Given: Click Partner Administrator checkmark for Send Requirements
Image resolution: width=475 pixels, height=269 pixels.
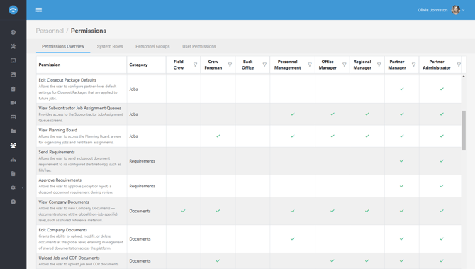Looking at the screenshot, I should [x=442, y=160].
